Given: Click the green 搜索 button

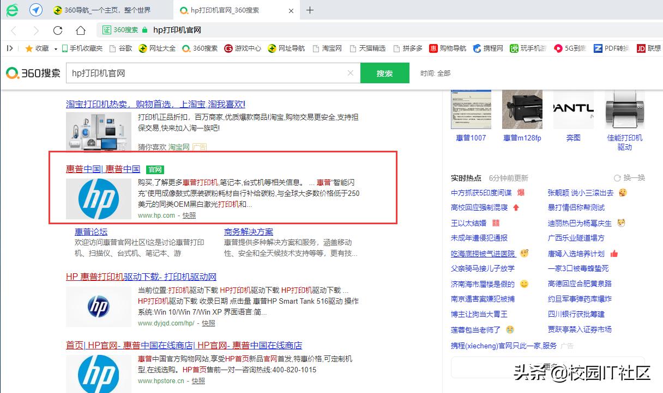Looking at the screenshot, I should 385,72.
